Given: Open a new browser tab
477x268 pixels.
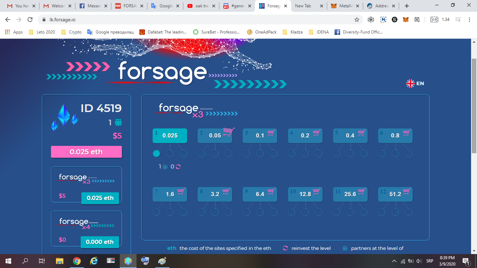Looking at the screenshot, I should click(406, 6).
